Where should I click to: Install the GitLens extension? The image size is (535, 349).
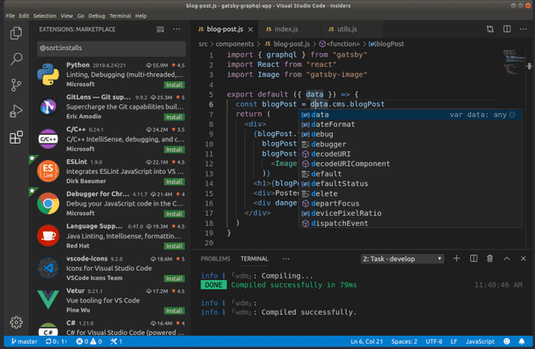(173, 117)
